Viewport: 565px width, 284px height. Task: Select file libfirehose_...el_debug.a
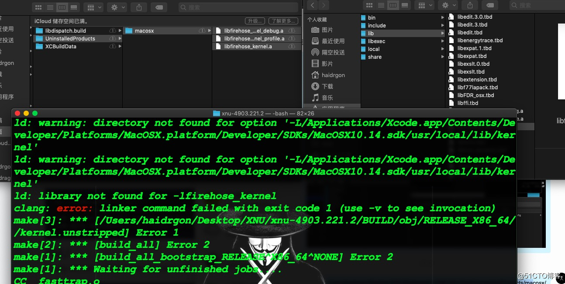point(254,30)
